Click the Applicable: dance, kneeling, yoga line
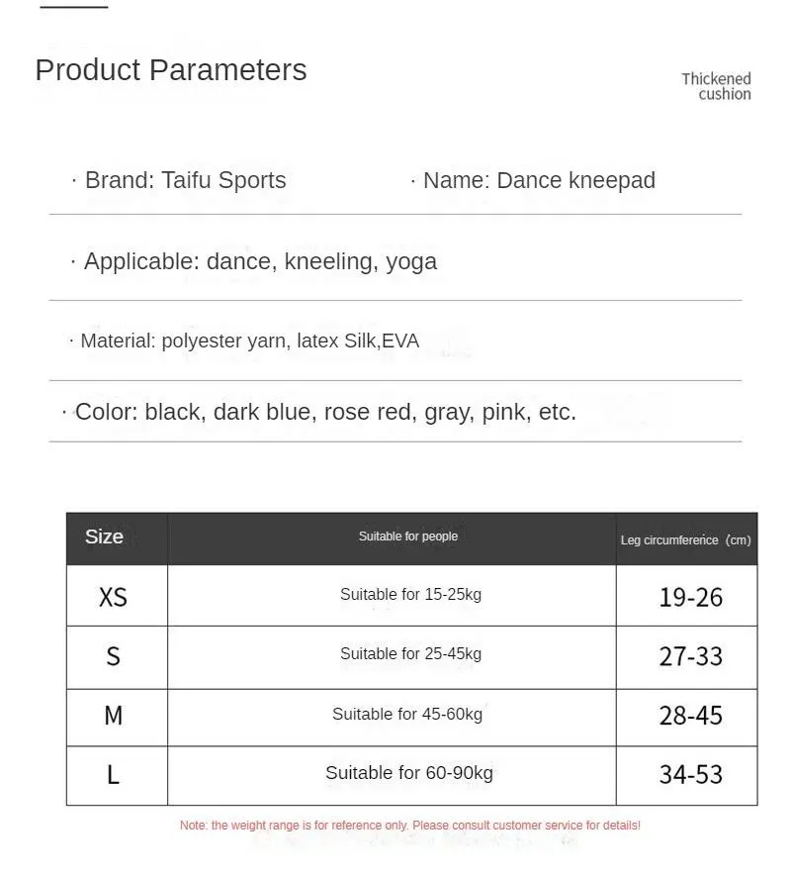The width and height of the screenshot is (791, 877). [x=260, y=261]
